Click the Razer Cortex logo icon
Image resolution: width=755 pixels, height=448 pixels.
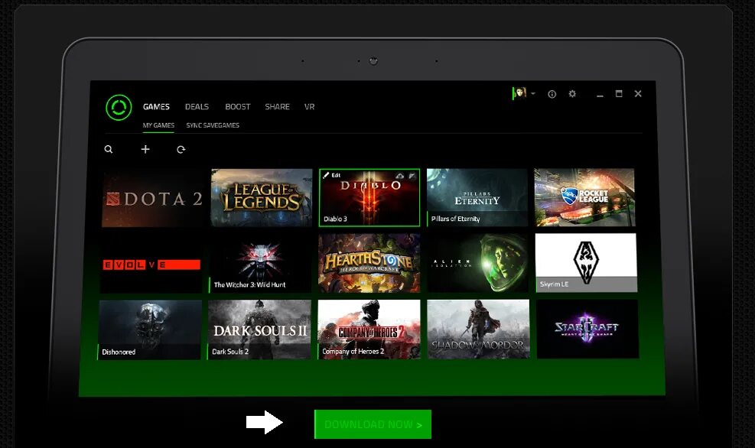119,107
